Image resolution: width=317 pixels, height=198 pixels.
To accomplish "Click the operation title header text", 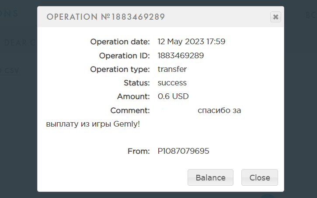I will (x=105, y=17).
